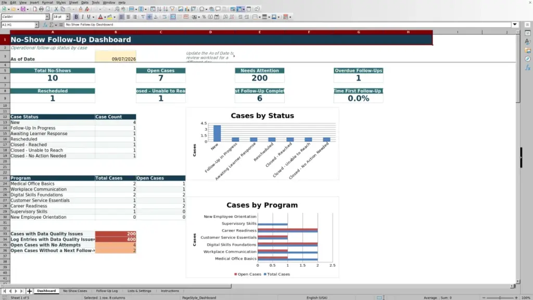Screen dimensions: 533x300
Task: Click the Insert Image icon
Action: (x=181, y=9)
